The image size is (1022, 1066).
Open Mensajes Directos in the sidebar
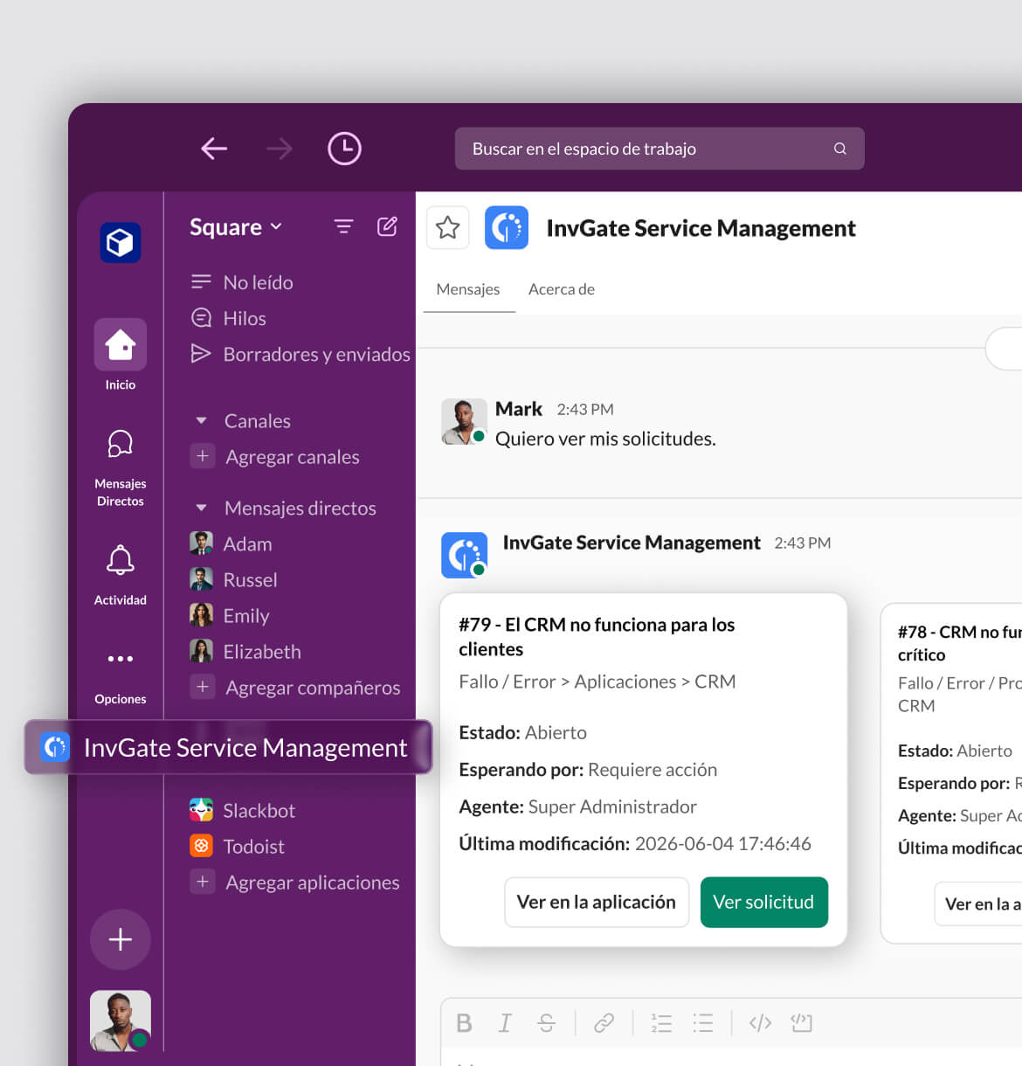[121, 467]
